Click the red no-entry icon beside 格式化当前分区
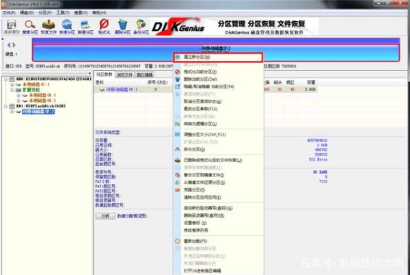 pyautogui.click(x=178, y=72)
